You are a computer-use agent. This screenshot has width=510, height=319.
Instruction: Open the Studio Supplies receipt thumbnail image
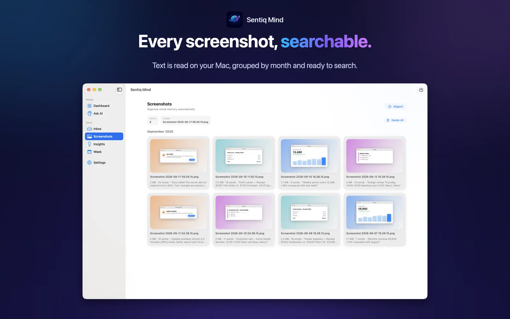coord(309,212)
